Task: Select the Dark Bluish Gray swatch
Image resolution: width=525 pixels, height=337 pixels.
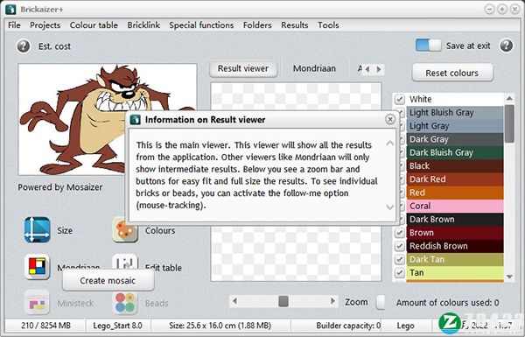Action: [x=455, y=153]
